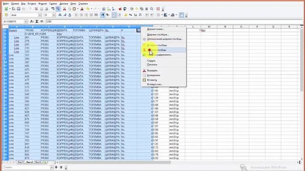Click the Find previous up arrow
The height and width of the screenshot is (171, 305).
coord(61,167)
